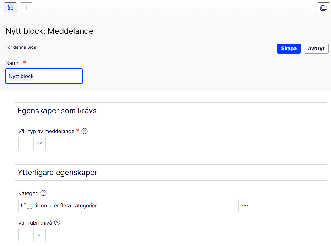Click the Skapa button

pos(289,48)
